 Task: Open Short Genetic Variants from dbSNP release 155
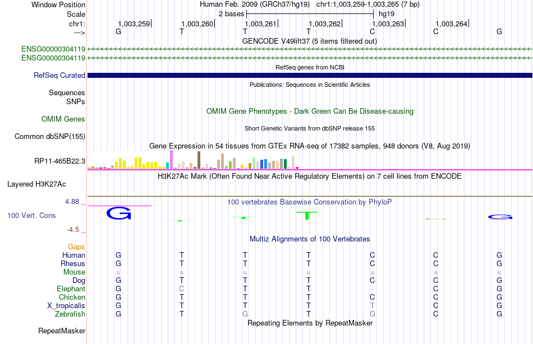tap(310, 128)
